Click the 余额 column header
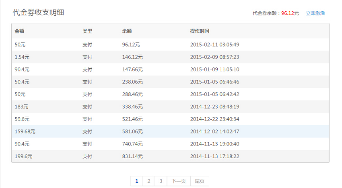This screenshot has width=342, height=188. click(127, 31)
